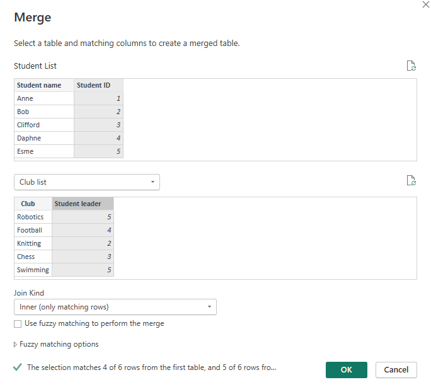Select the Student leader column header
The height and width of the screenshot is (387, 431).
[83, 204]
